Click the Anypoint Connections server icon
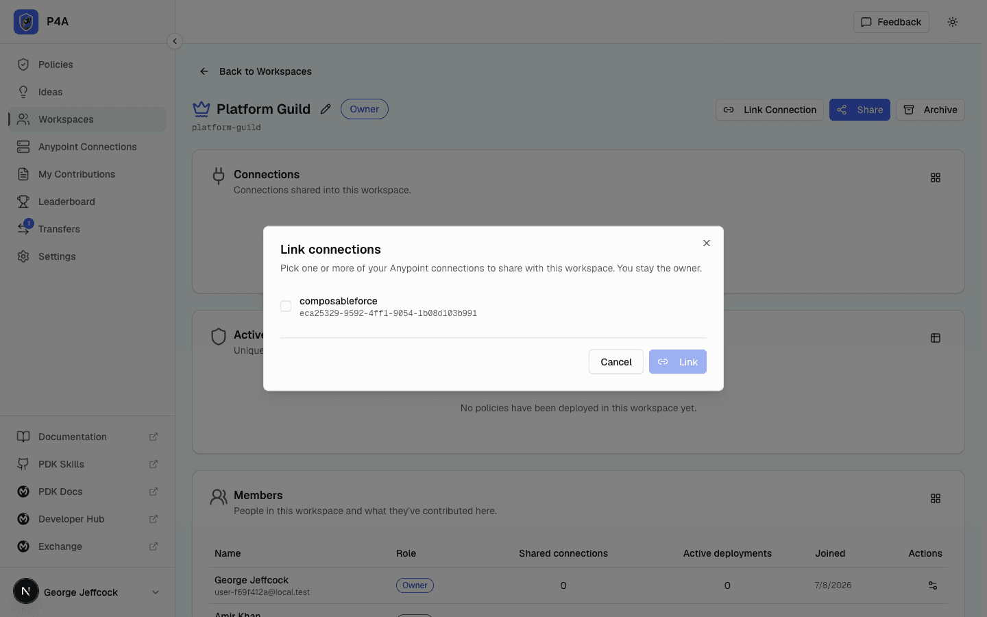987x617 pixels. [x=23, y=147]
